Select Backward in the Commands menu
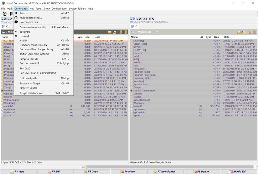258x174 pixels. point(44,32)
